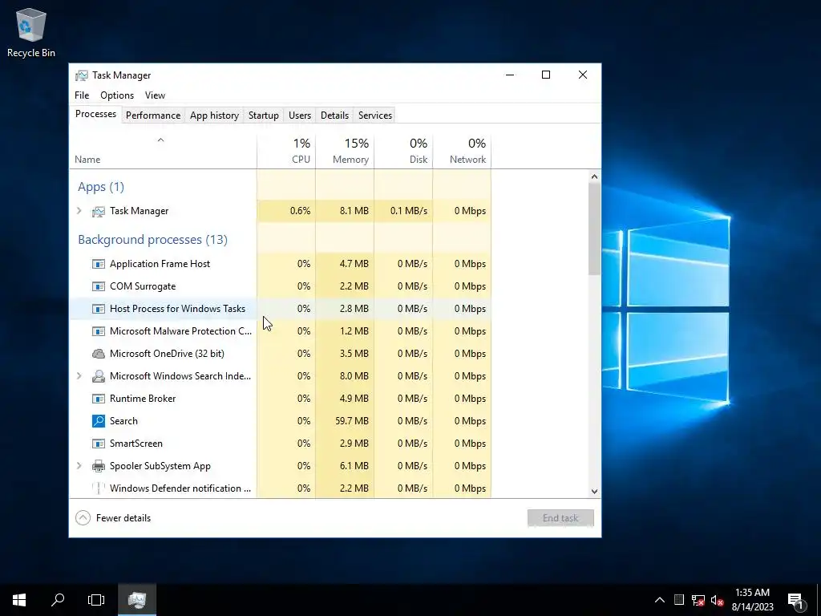Image resolution: width=821 pixels, height=616 pixels.
Task: Expand the Task Manager app row
Action: coord(79,211)
